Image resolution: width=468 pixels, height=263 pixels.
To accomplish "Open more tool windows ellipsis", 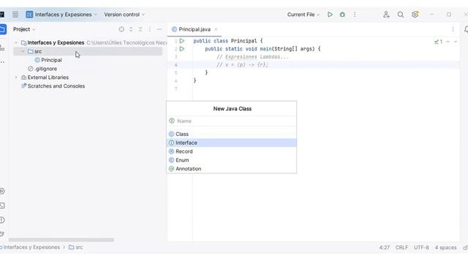I will pos(2,62).
